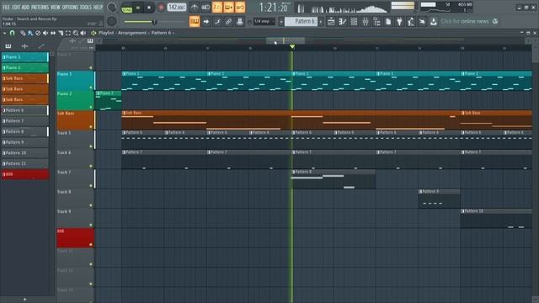Click arrow right of Pattern 6 selector
The width and height of the screenshot is (539, 303).
click(x=321, y=22)
